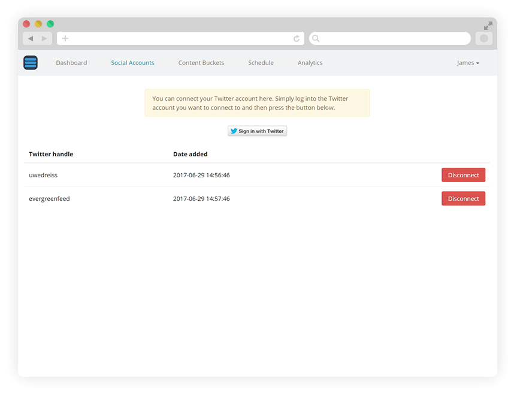Expand window with the fullscreen arrows icon

[488, 26]
